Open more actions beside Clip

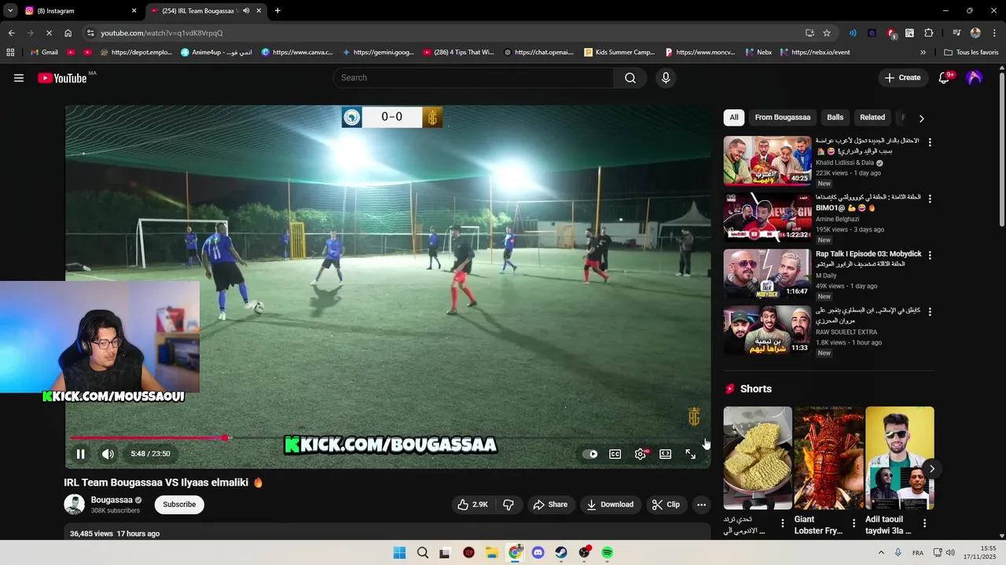click(702, 505)
